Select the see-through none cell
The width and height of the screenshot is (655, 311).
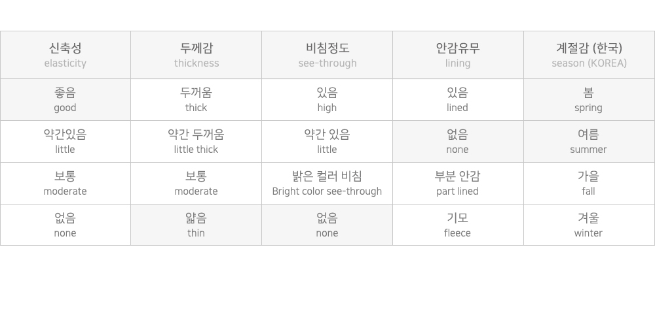point(327,225)
